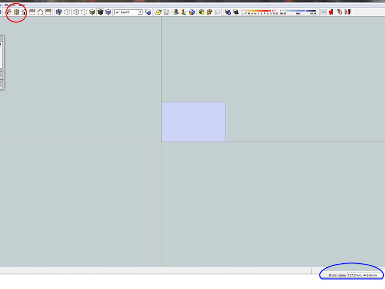Image resolution: width=385 pixels, height=289 pixels.
Task: Open the Layer Manager icon
Action: tap(148, 12)
